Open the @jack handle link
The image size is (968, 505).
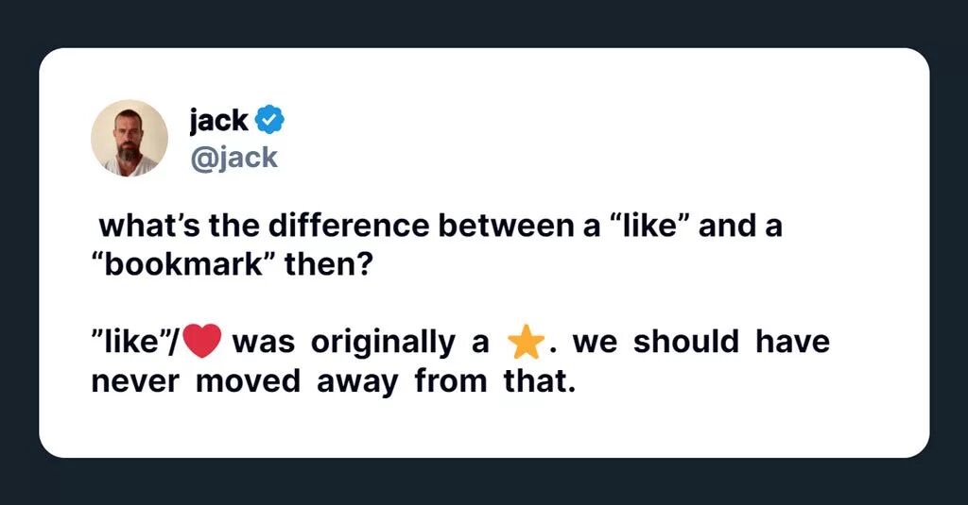(234, 157)
